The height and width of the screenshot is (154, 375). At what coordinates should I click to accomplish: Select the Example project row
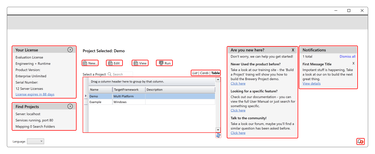tap(95, 102)
